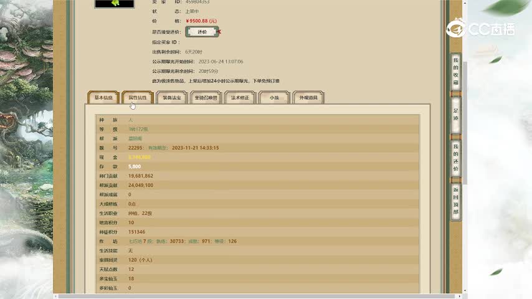The width and height of the screenshot is (532, 299).
Task: Click the points value 151346
Action: (136, 232)
